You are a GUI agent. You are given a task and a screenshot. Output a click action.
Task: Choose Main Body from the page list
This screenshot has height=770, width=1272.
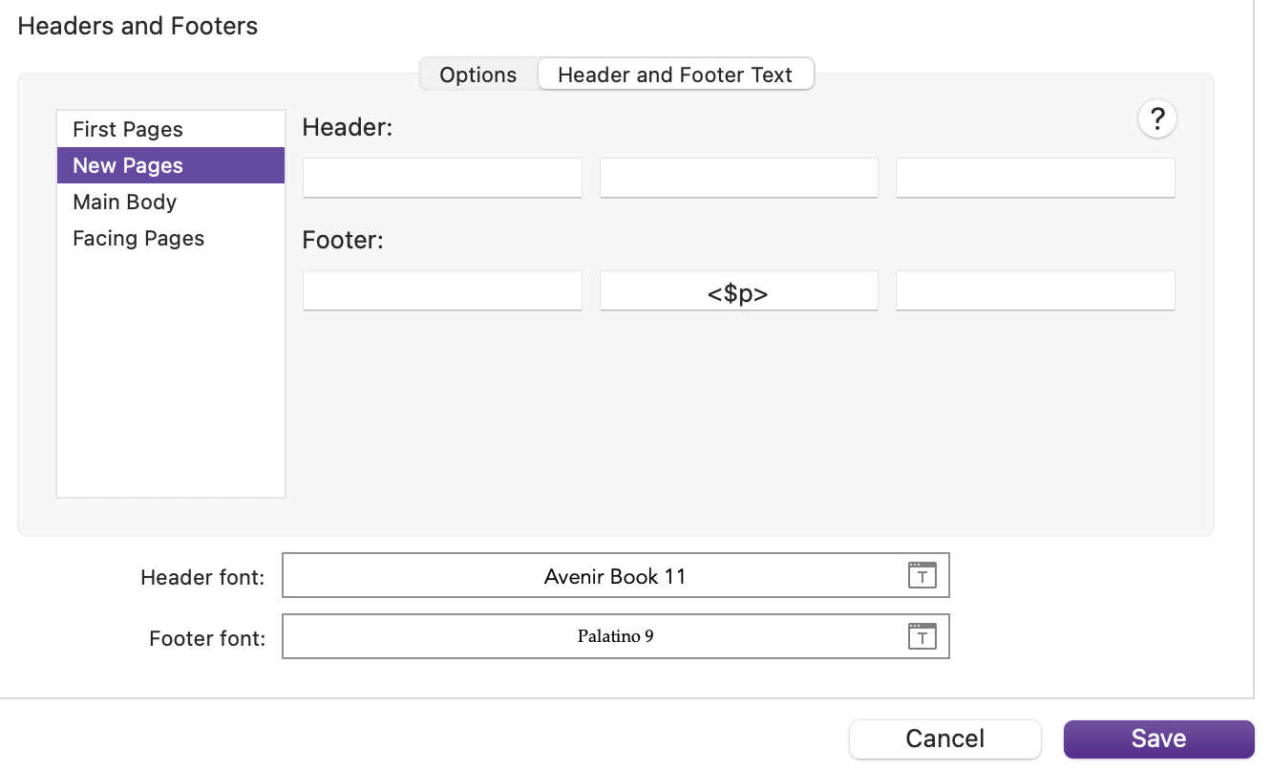click(171, 202)
